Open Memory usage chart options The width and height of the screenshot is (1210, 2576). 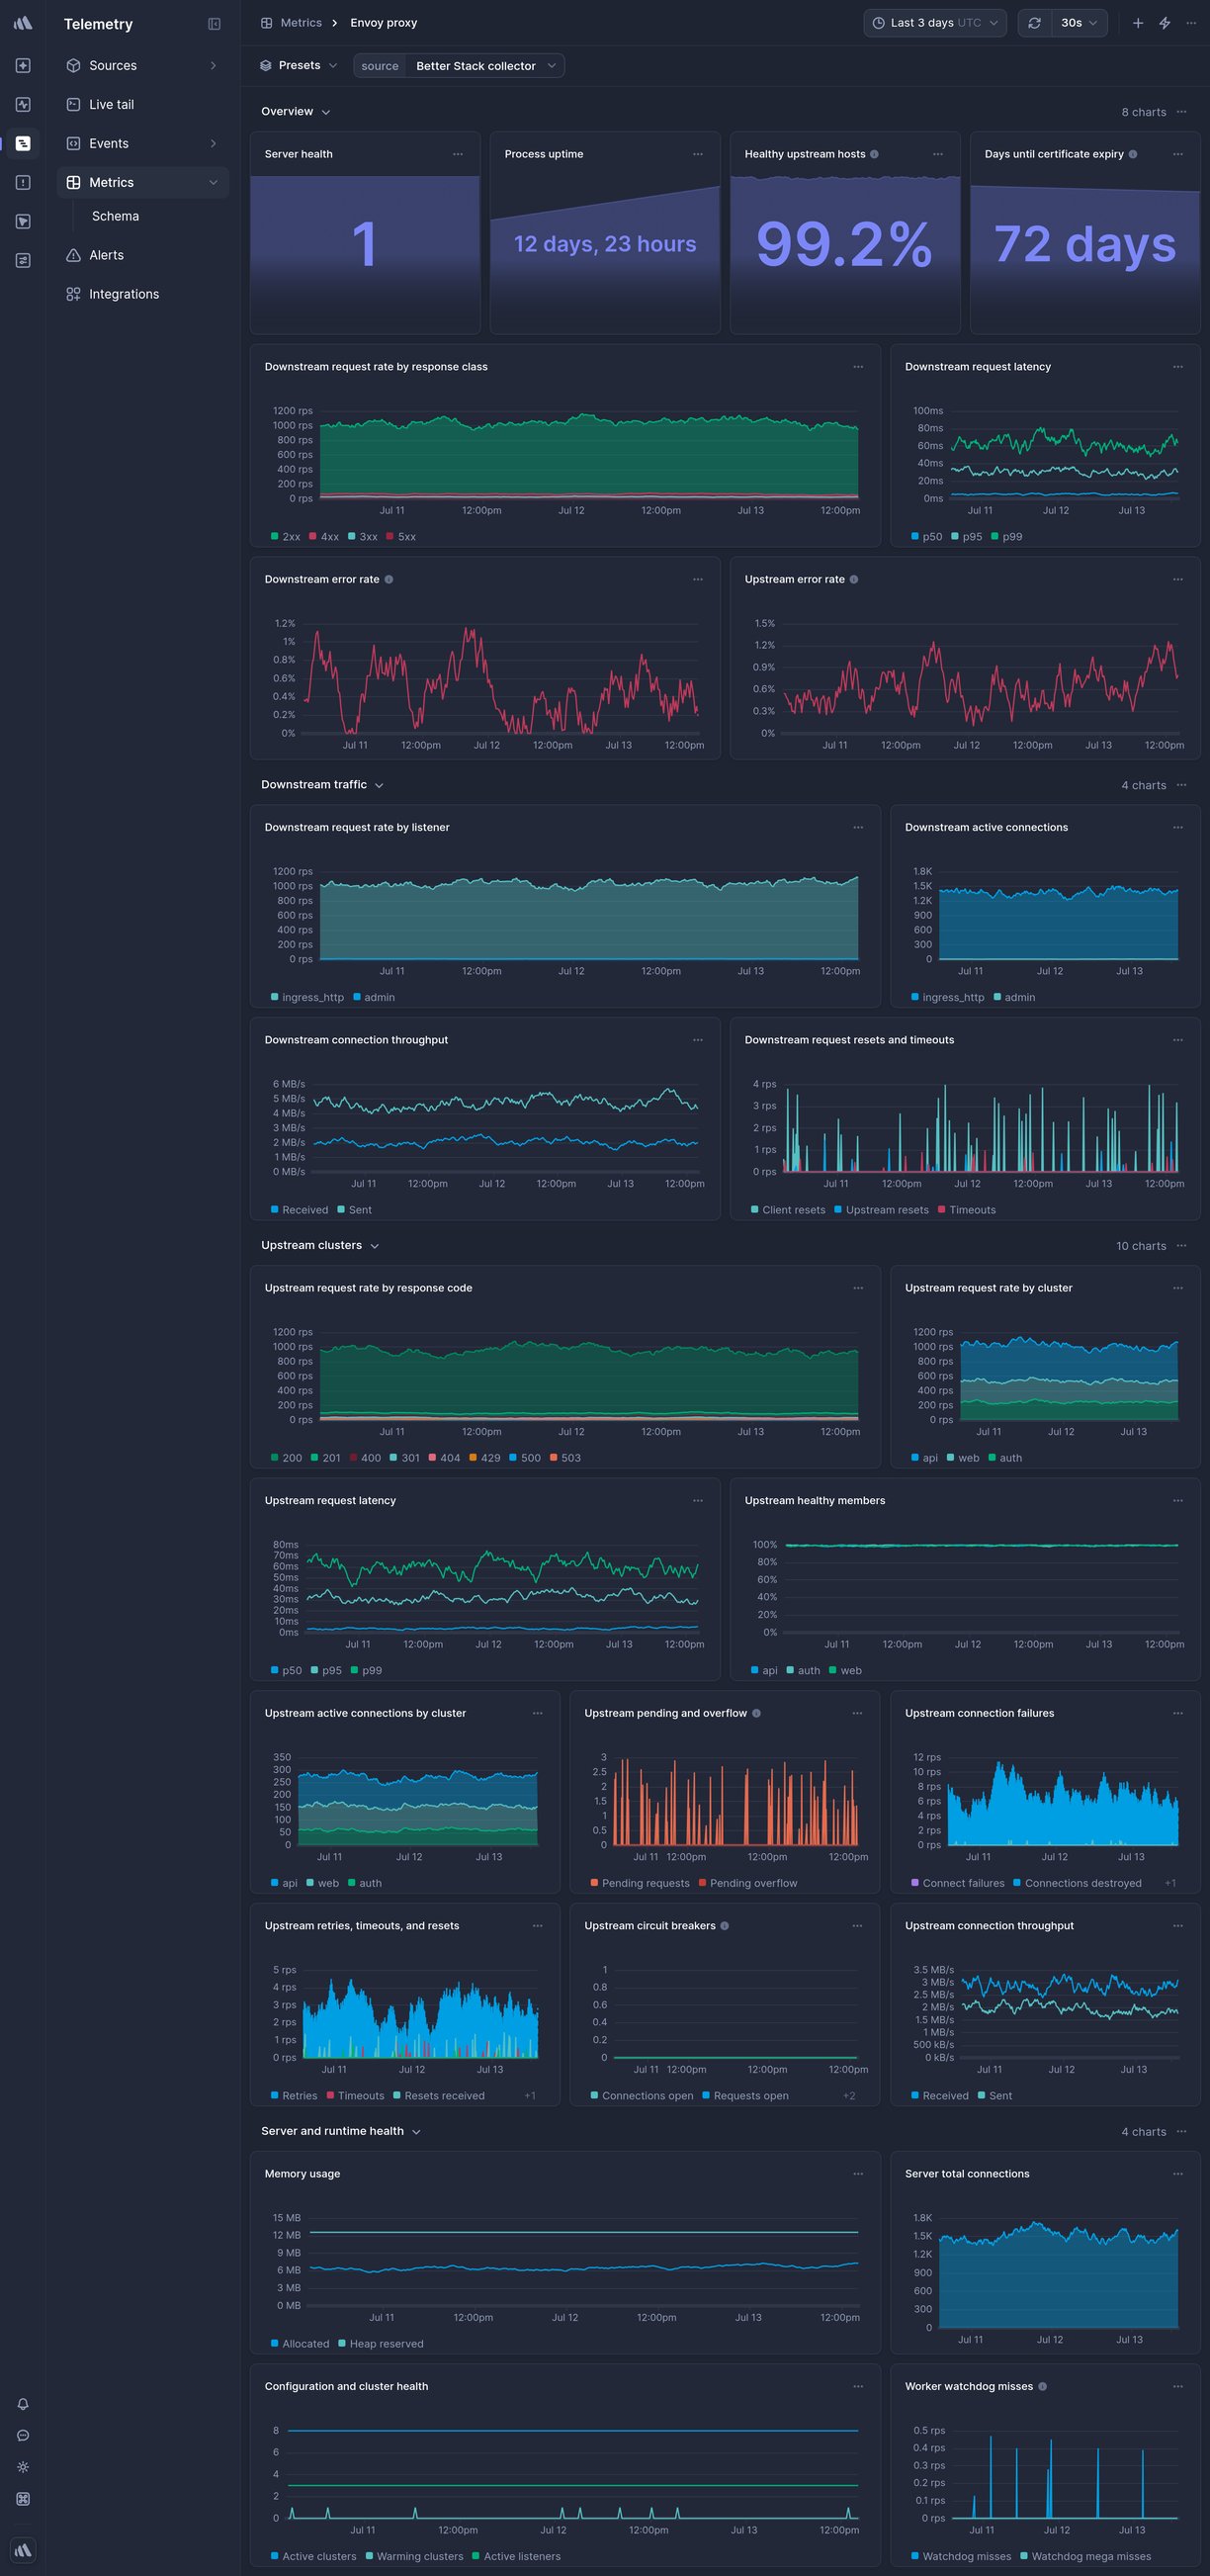tap(858, 2174)
